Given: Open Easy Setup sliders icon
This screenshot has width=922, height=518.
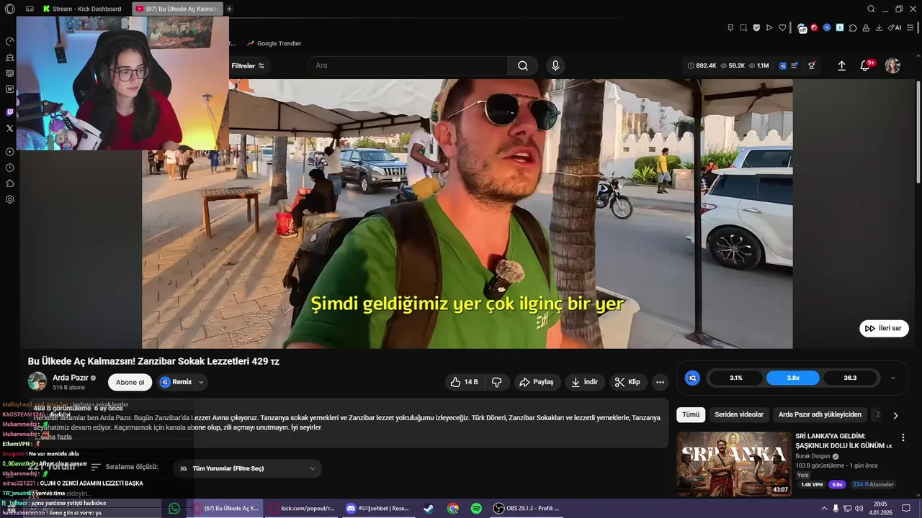Looking at the screenshot, I should pos(910,28).
